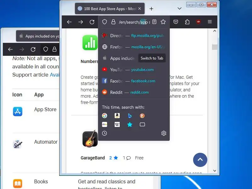The width and height of the screenshot is (252, 189).
Task: Click the lock site info icon in front window
Action: click(x=113, y=22)
